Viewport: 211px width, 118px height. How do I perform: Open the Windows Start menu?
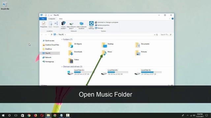tap(3, 115)
